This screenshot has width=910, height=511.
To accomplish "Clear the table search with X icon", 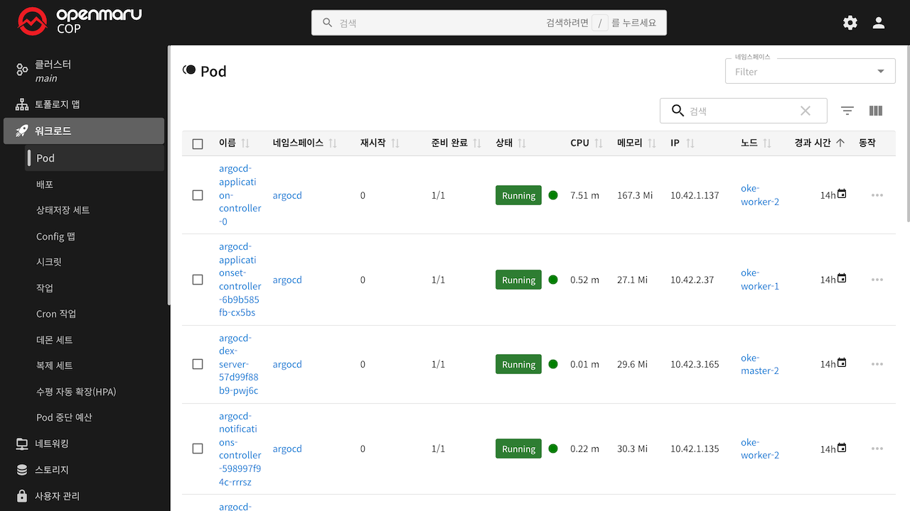I will point(805,111).
